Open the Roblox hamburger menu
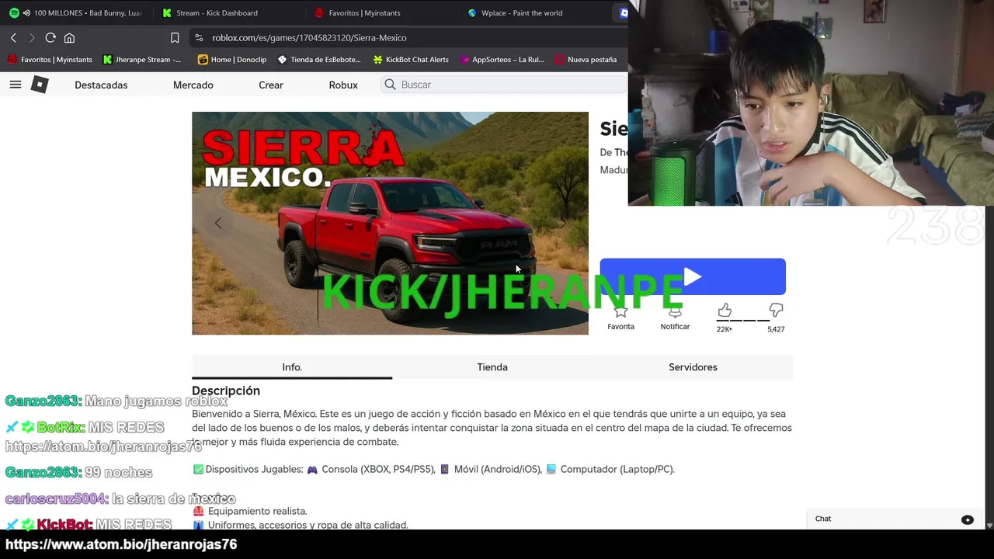 (x=16, y=85)
